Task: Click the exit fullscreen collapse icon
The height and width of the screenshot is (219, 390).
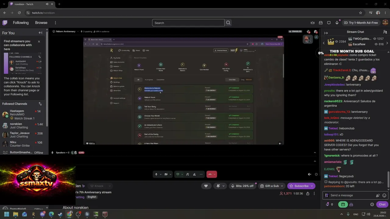Action: [316, 174]
